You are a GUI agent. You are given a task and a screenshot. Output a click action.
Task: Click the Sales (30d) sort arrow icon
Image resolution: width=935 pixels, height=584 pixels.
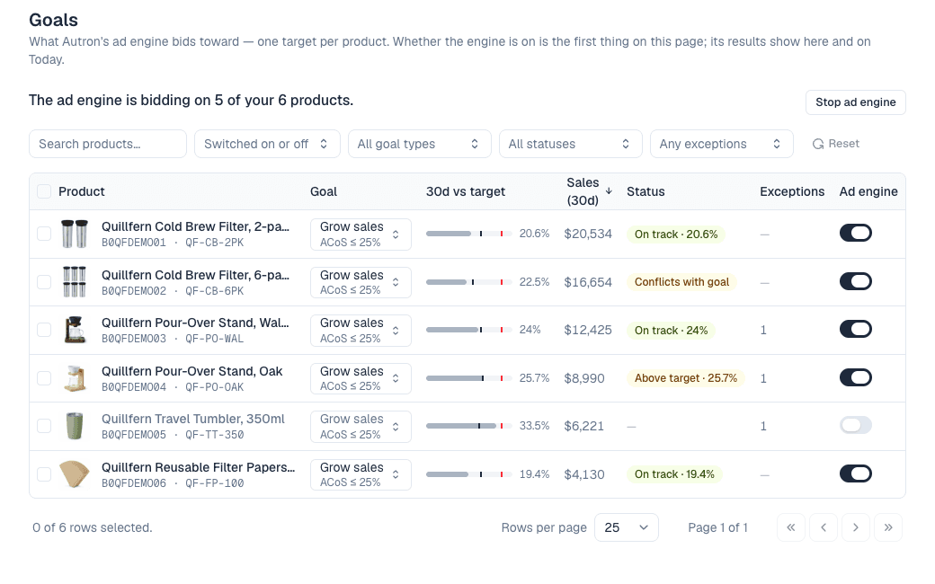point(609,191)
